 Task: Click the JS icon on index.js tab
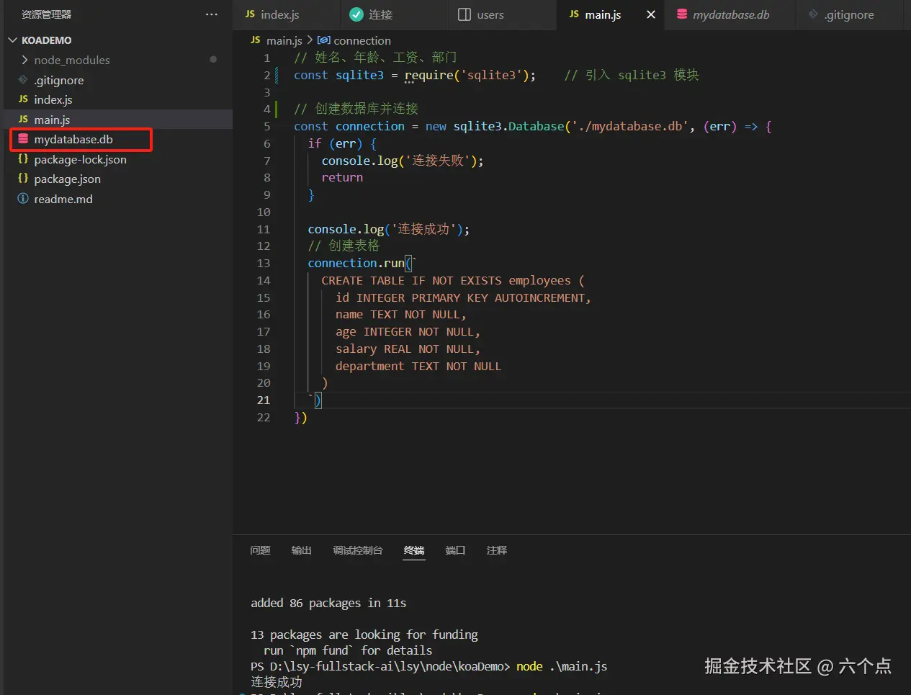pos(250,14)
